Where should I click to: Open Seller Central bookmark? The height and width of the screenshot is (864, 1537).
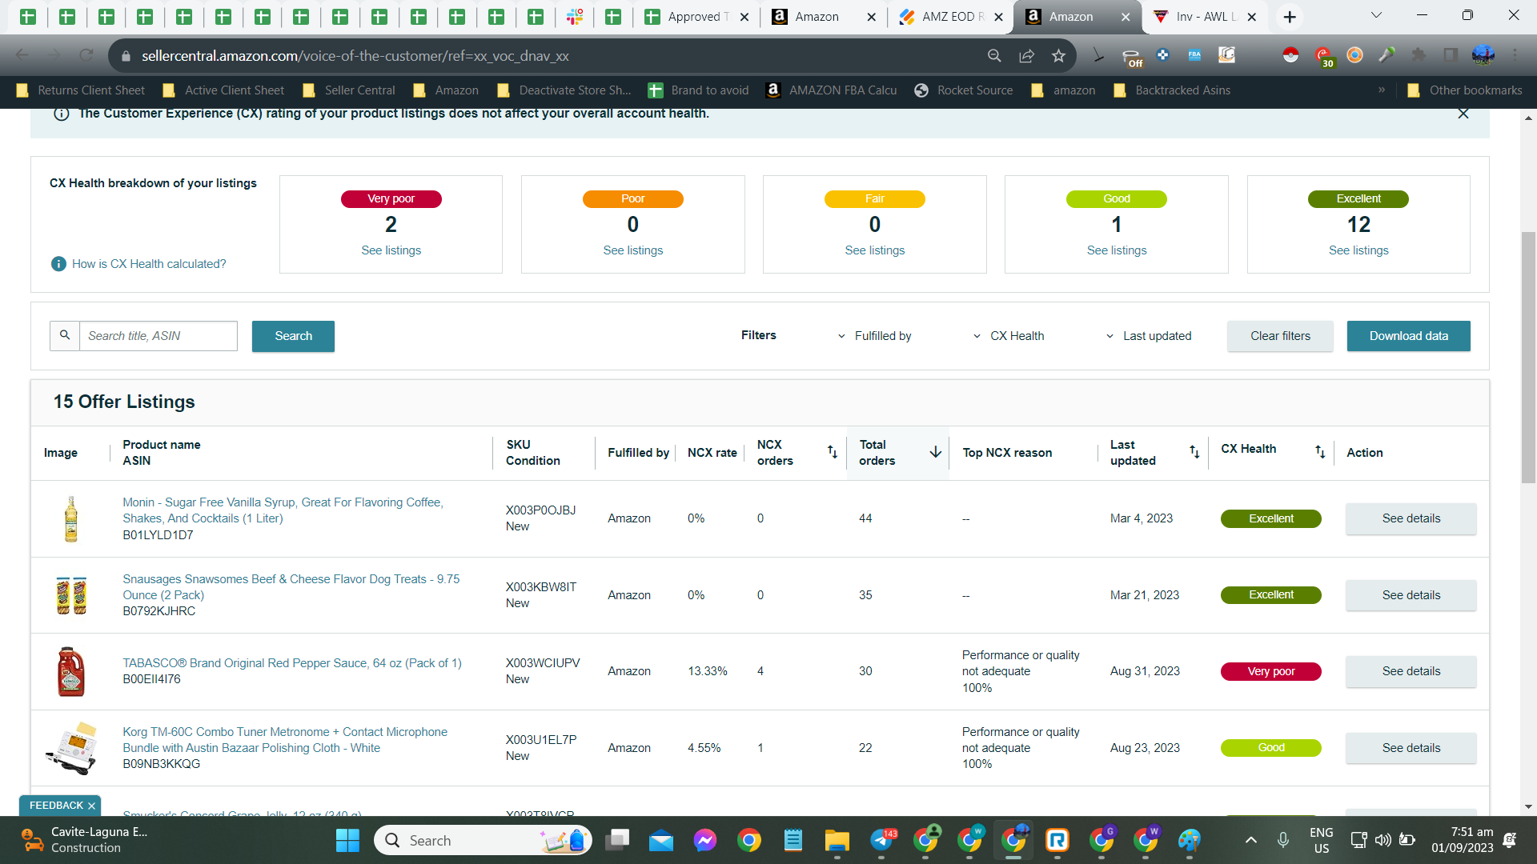coord(349,90)
